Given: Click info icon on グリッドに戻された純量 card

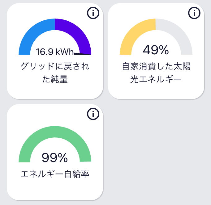Looking at the screenshot, I should pyautogui.click(x=93, y=13).
